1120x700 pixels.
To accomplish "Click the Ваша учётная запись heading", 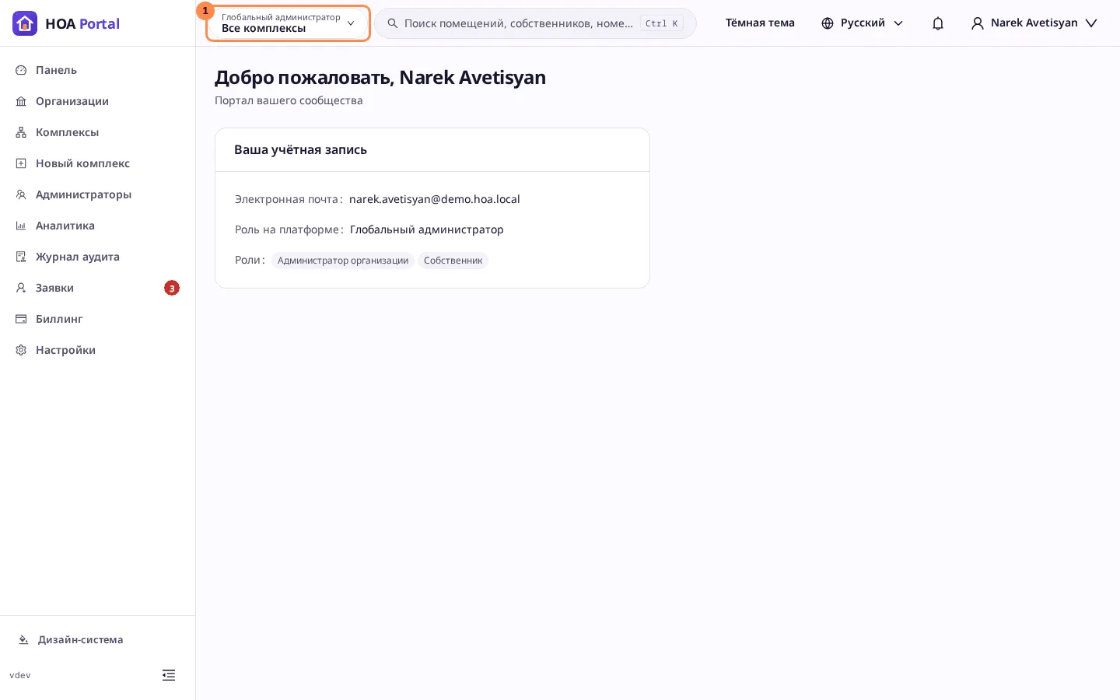I will (300, 149).
